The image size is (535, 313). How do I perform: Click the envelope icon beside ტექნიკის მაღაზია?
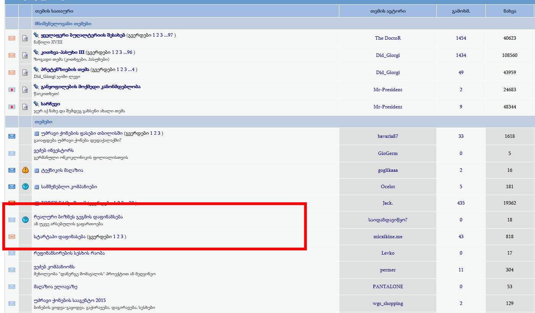pyautogui.click(x=12, y=170)
